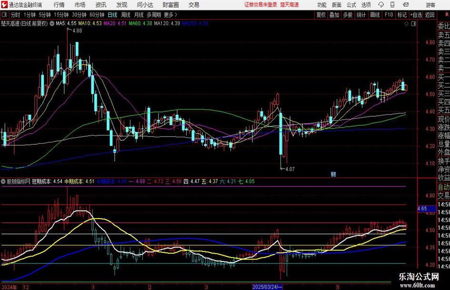Switch to 5分钟 period
The image size is (450, 290).
45,15
